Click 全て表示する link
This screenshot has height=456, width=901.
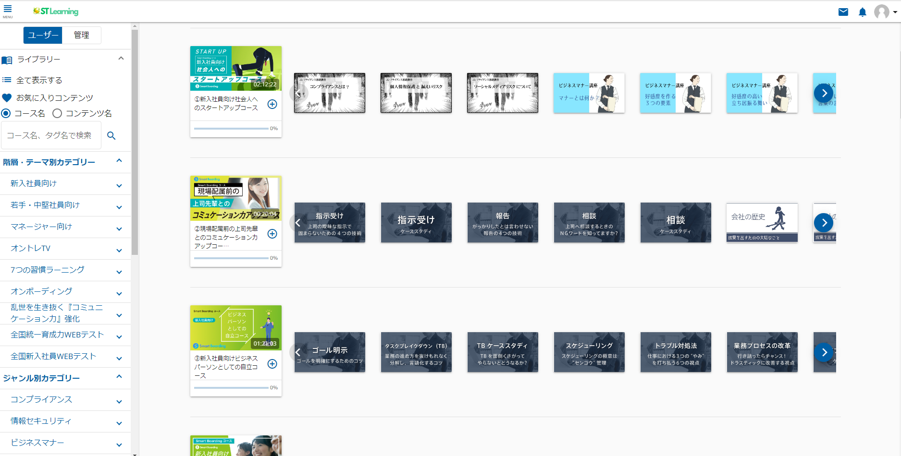coord(39,80)
